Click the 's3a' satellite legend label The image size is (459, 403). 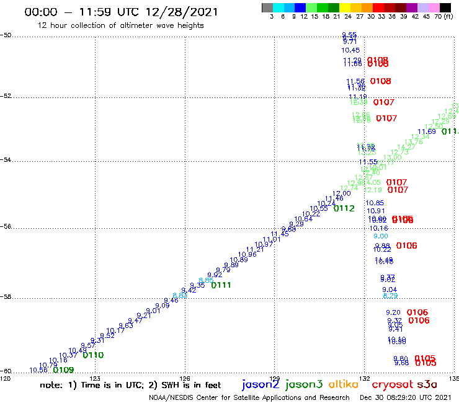click(427, 385)
